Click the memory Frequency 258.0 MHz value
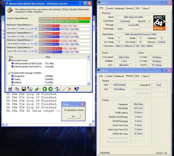This screenshot has width=174, height=156. pyautogui.click(x=138, y=104)
